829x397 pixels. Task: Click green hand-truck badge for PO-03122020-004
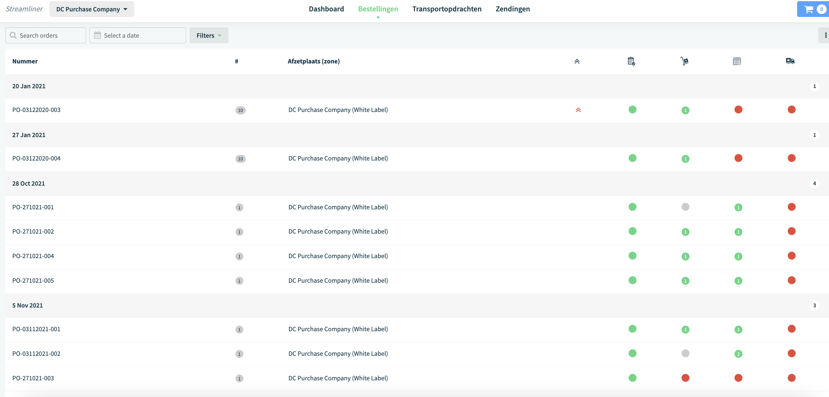pos(685,159)
